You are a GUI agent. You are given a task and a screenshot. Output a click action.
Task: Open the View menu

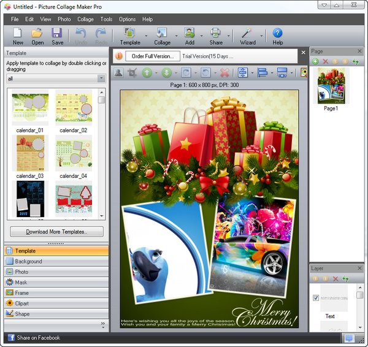[45, 19]
